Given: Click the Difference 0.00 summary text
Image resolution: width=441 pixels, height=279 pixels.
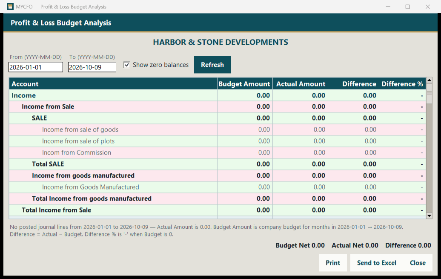Looking at the screenshot, I should point(408,245).
